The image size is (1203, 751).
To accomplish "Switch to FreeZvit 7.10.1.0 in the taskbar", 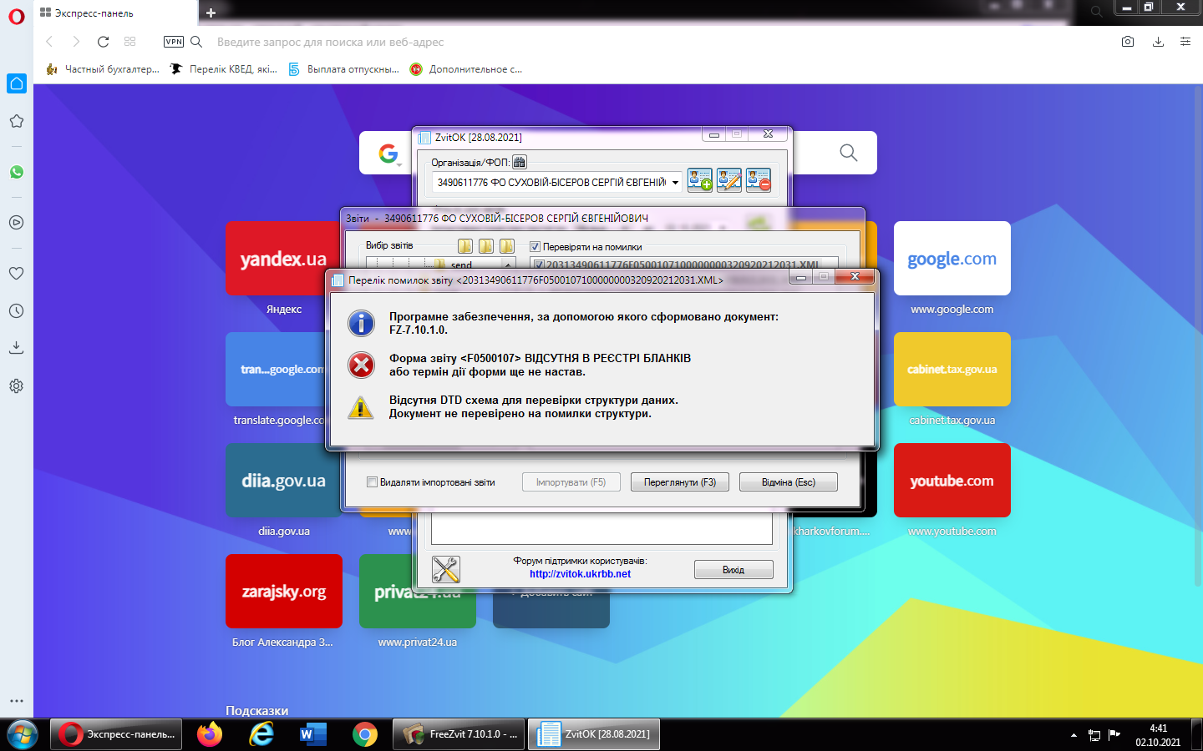I will pyautogui.click(x=459, y=734).
